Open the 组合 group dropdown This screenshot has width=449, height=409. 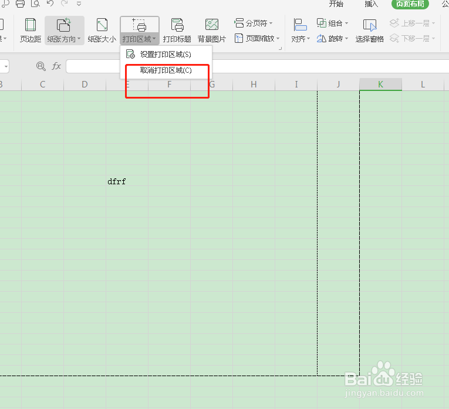point(332,23)
